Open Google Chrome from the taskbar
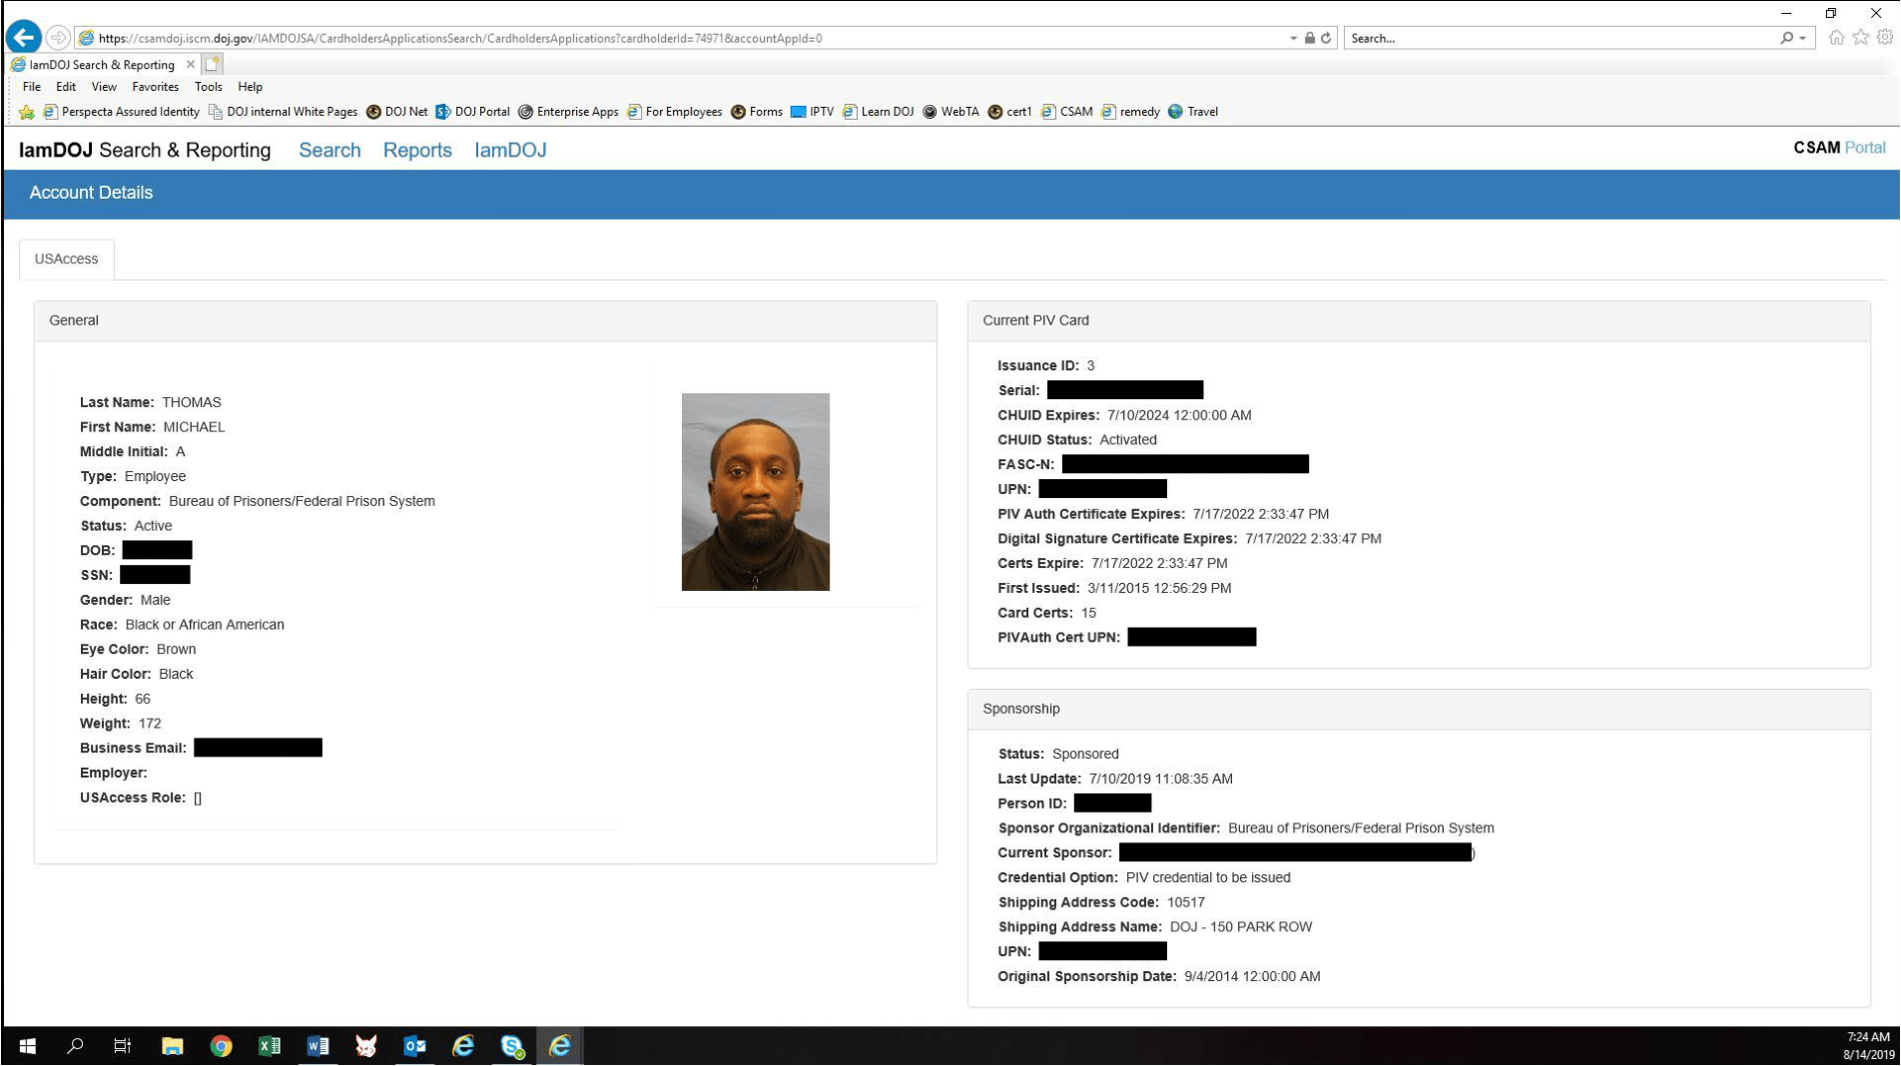1901x1066 pixels. click(221, 1046)
